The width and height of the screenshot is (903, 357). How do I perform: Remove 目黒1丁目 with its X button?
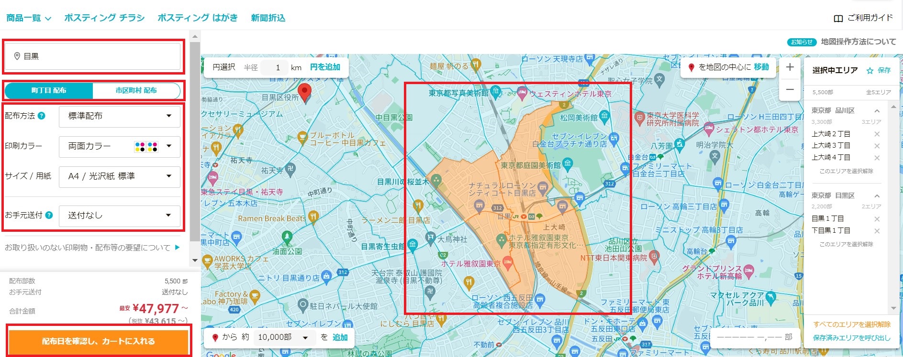coord(877,219)
